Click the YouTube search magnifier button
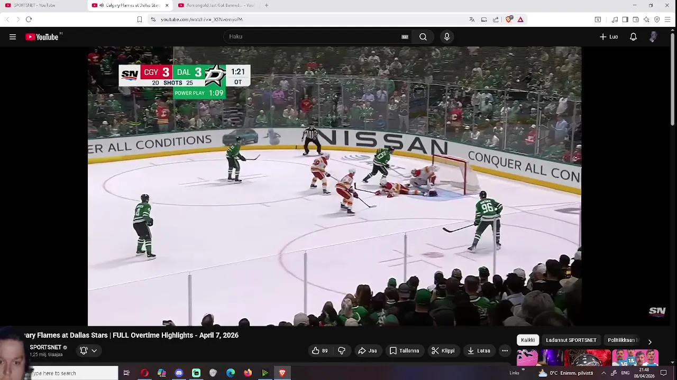The height and width of the screenshot is (380, 677). tap(423, 37)
